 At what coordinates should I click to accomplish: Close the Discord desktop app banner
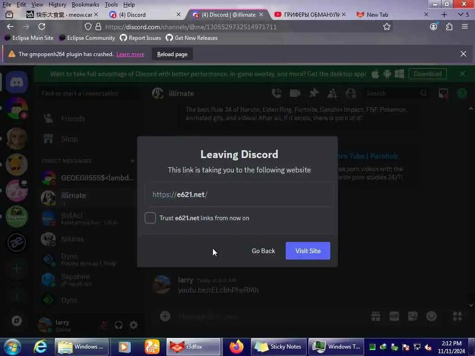(x=462, y=74)
